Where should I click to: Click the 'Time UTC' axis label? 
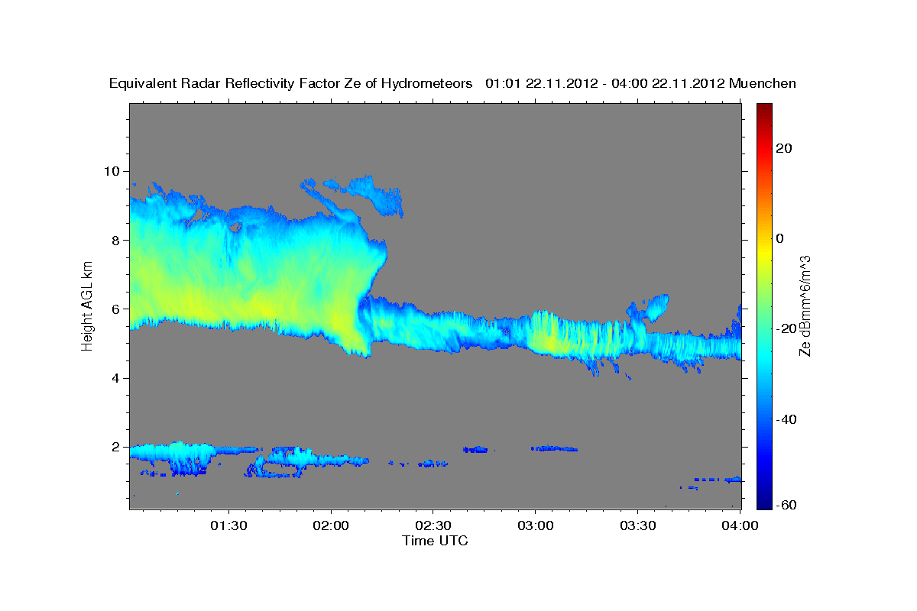[435, 541]
